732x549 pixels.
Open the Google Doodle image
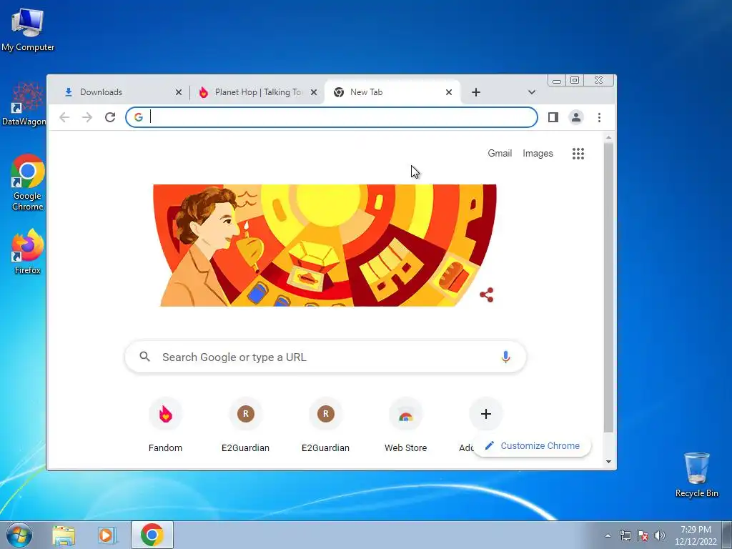click(x=325, y=246)
